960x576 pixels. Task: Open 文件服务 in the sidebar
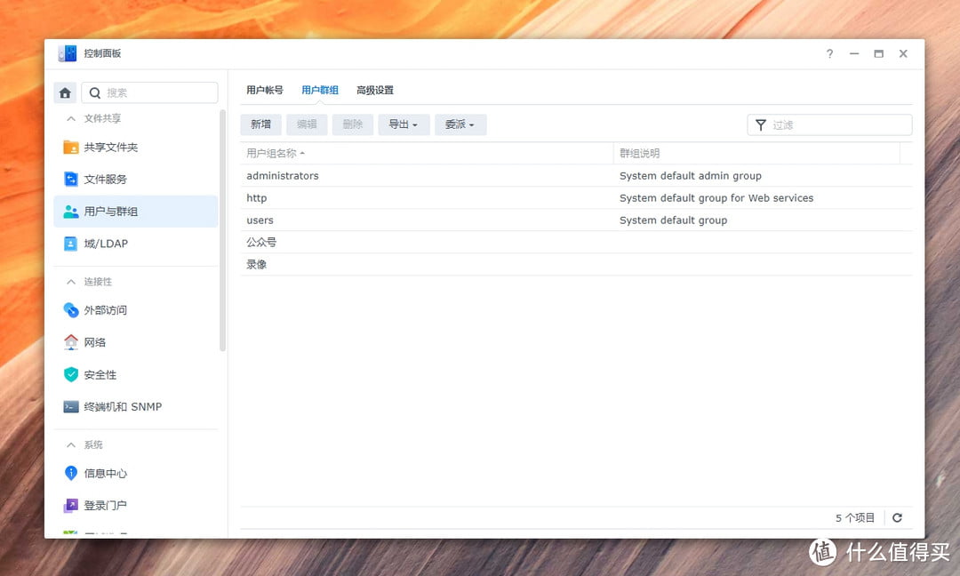(105, 179)
